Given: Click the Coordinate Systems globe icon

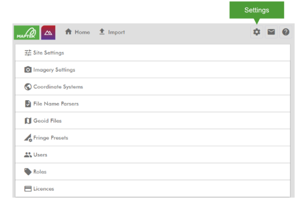Looking at the screenshot, I should click(28, 87).
